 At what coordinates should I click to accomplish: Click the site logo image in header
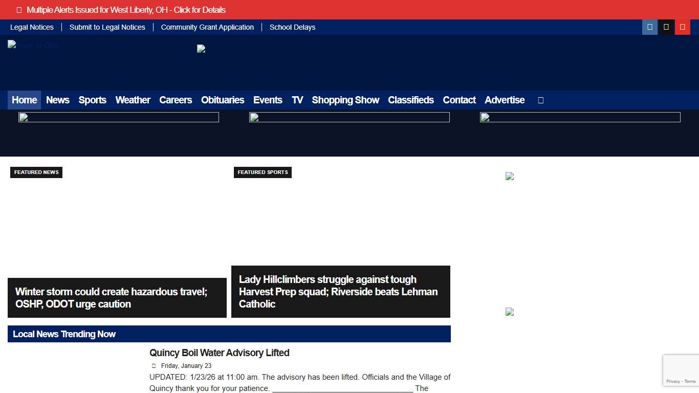(34, 45)
